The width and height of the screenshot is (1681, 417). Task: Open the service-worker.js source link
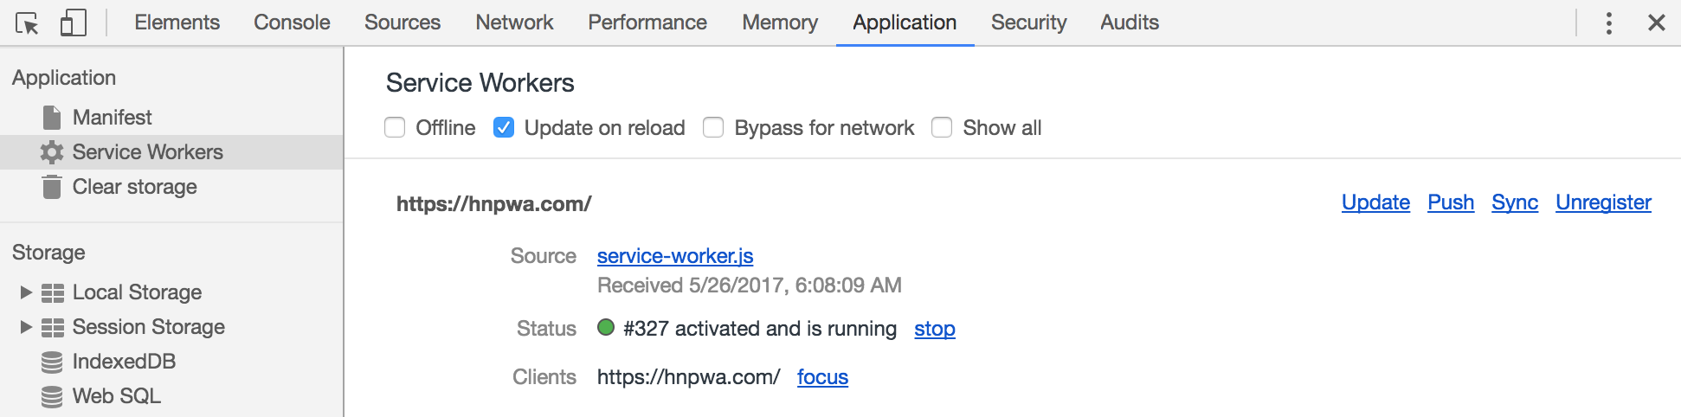coord(675,256)
